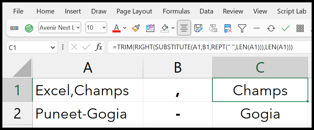Open the Avenir Next font dropdown
The width and height of the screenshot is (314, 130).
[60, 27]
